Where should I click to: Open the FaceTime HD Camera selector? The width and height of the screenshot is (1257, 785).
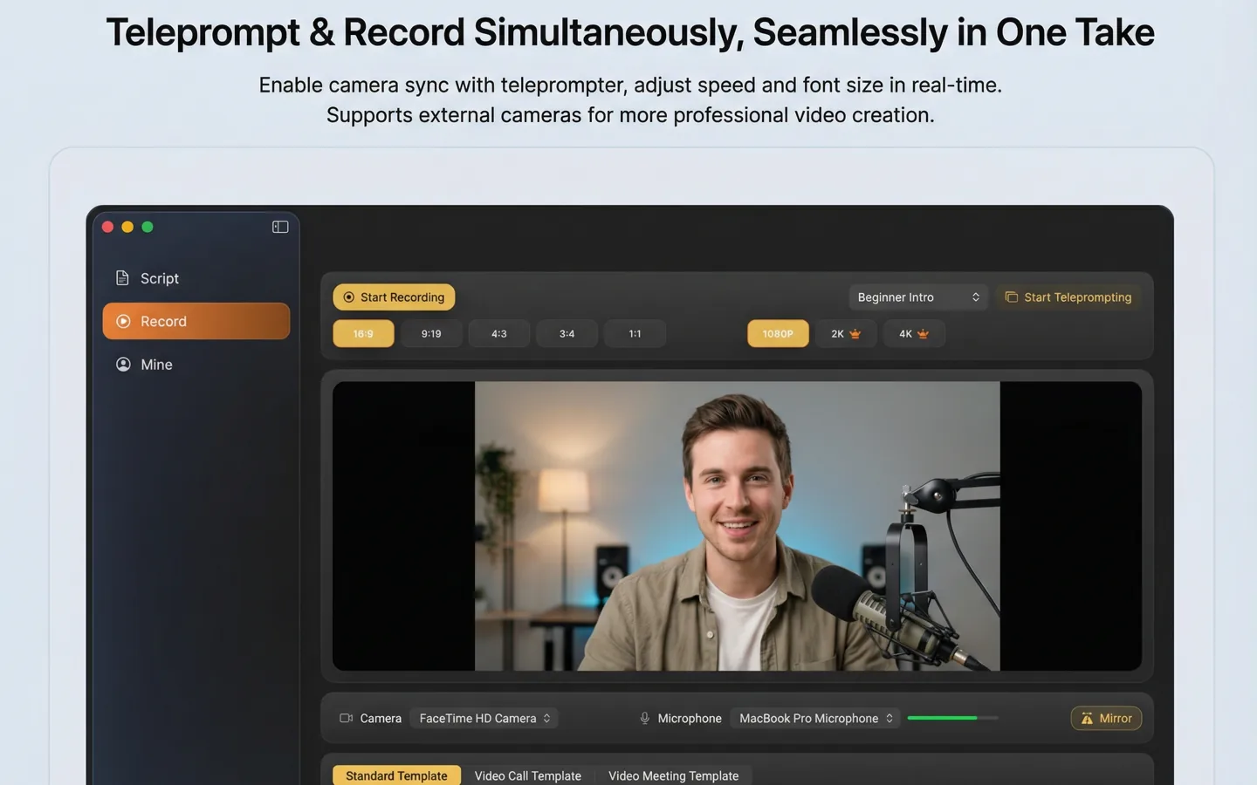click(484, 718)
